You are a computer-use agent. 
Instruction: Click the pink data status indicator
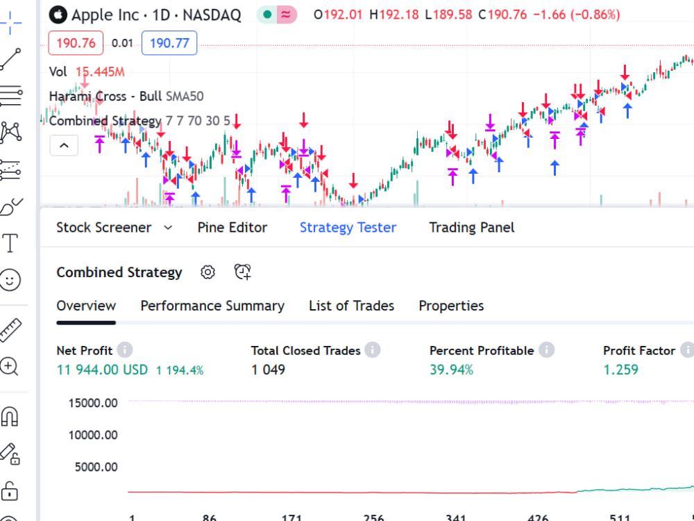click(287, 15)
